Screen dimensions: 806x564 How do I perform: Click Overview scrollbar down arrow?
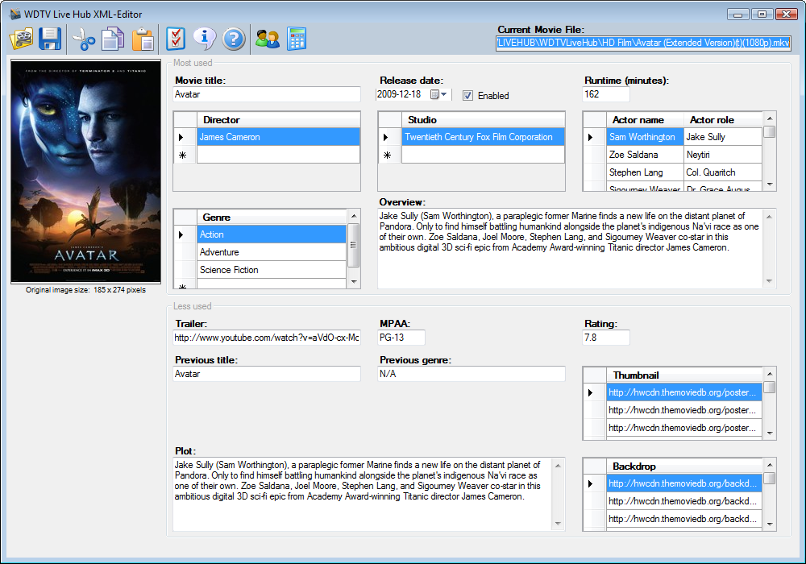[x=769, y=281]
